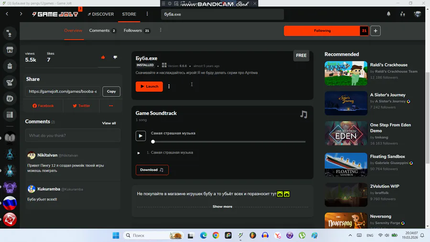430x242 pixels.
Task: Switch to the Followers tab
Action: [137, 31]
